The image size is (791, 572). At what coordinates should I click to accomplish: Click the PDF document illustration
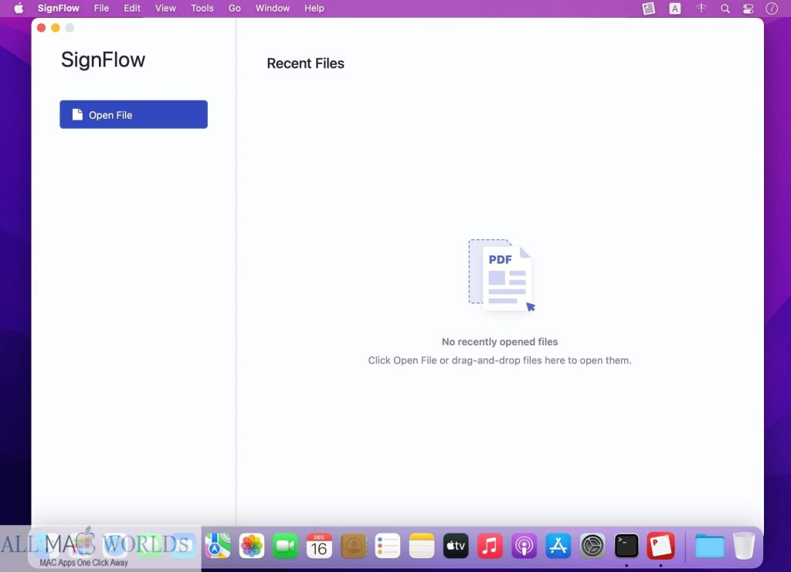coord(501,275)
